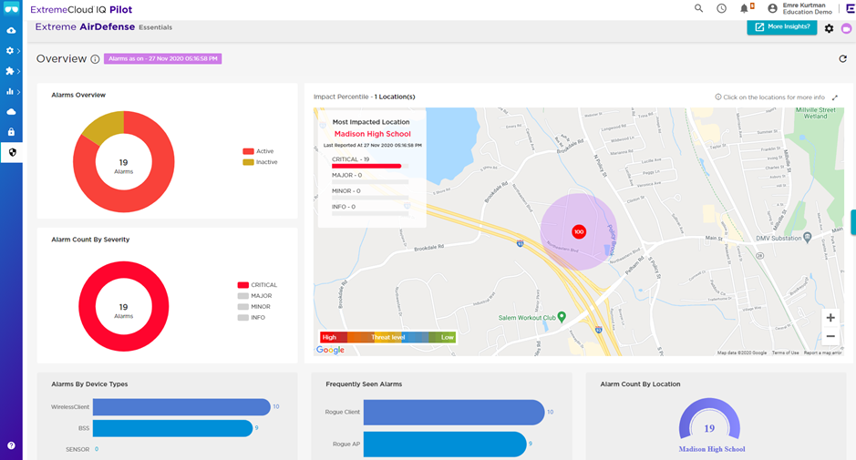The image size is (856, 460).
Task: Click the Google logo on map
Action: click(330, 350)
